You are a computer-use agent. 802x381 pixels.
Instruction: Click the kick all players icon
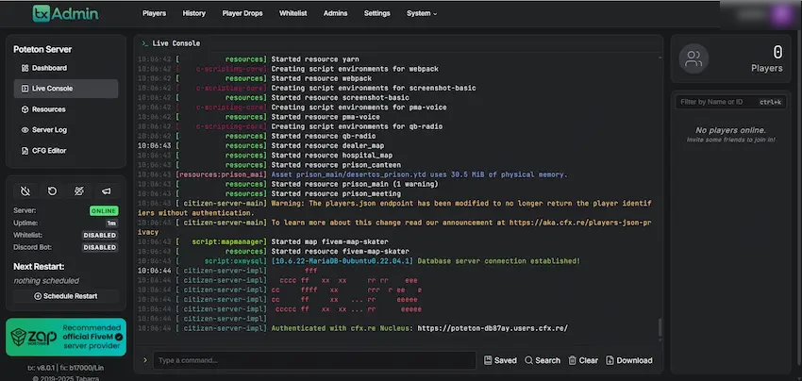click(78, 190)
